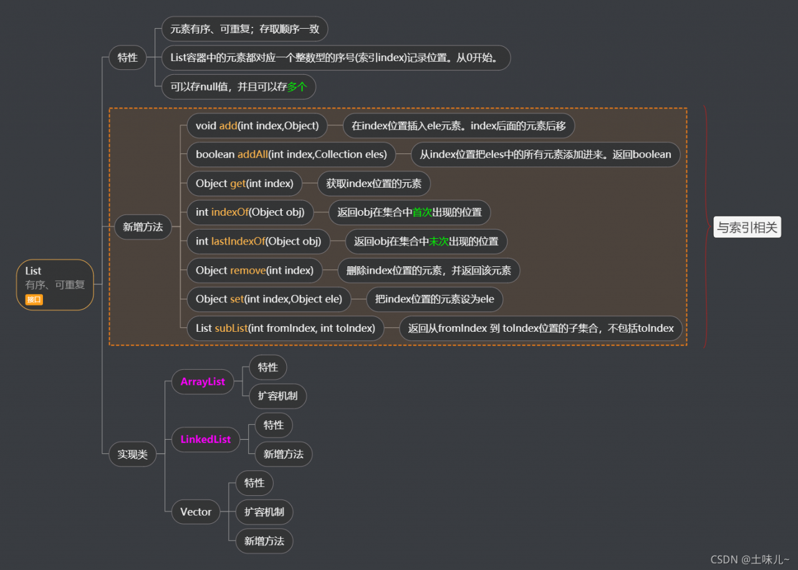Click the Vector node
Viewport: 798px width, 570px height.
195,511
